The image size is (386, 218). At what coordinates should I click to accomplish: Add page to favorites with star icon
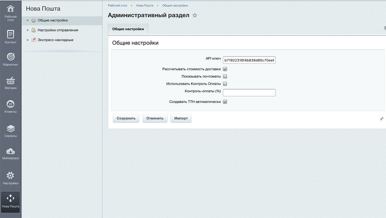point(195,15)
